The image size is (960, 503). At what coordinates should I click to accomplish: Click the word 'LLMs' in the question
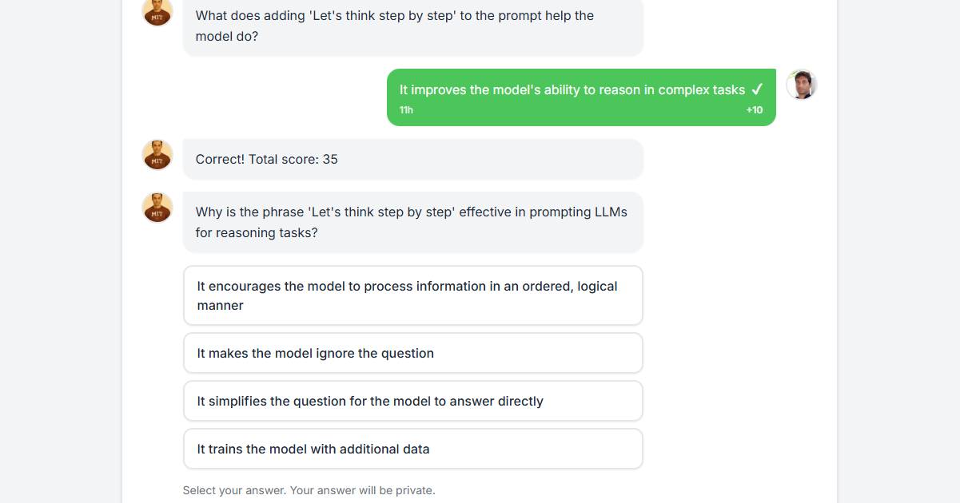point(611,212)
